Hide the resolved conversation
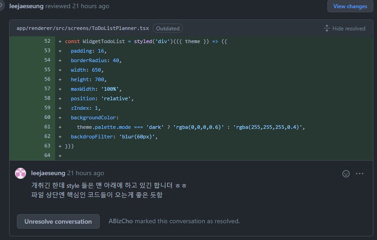This screenshot has height=240, width=377. point(345,28)
